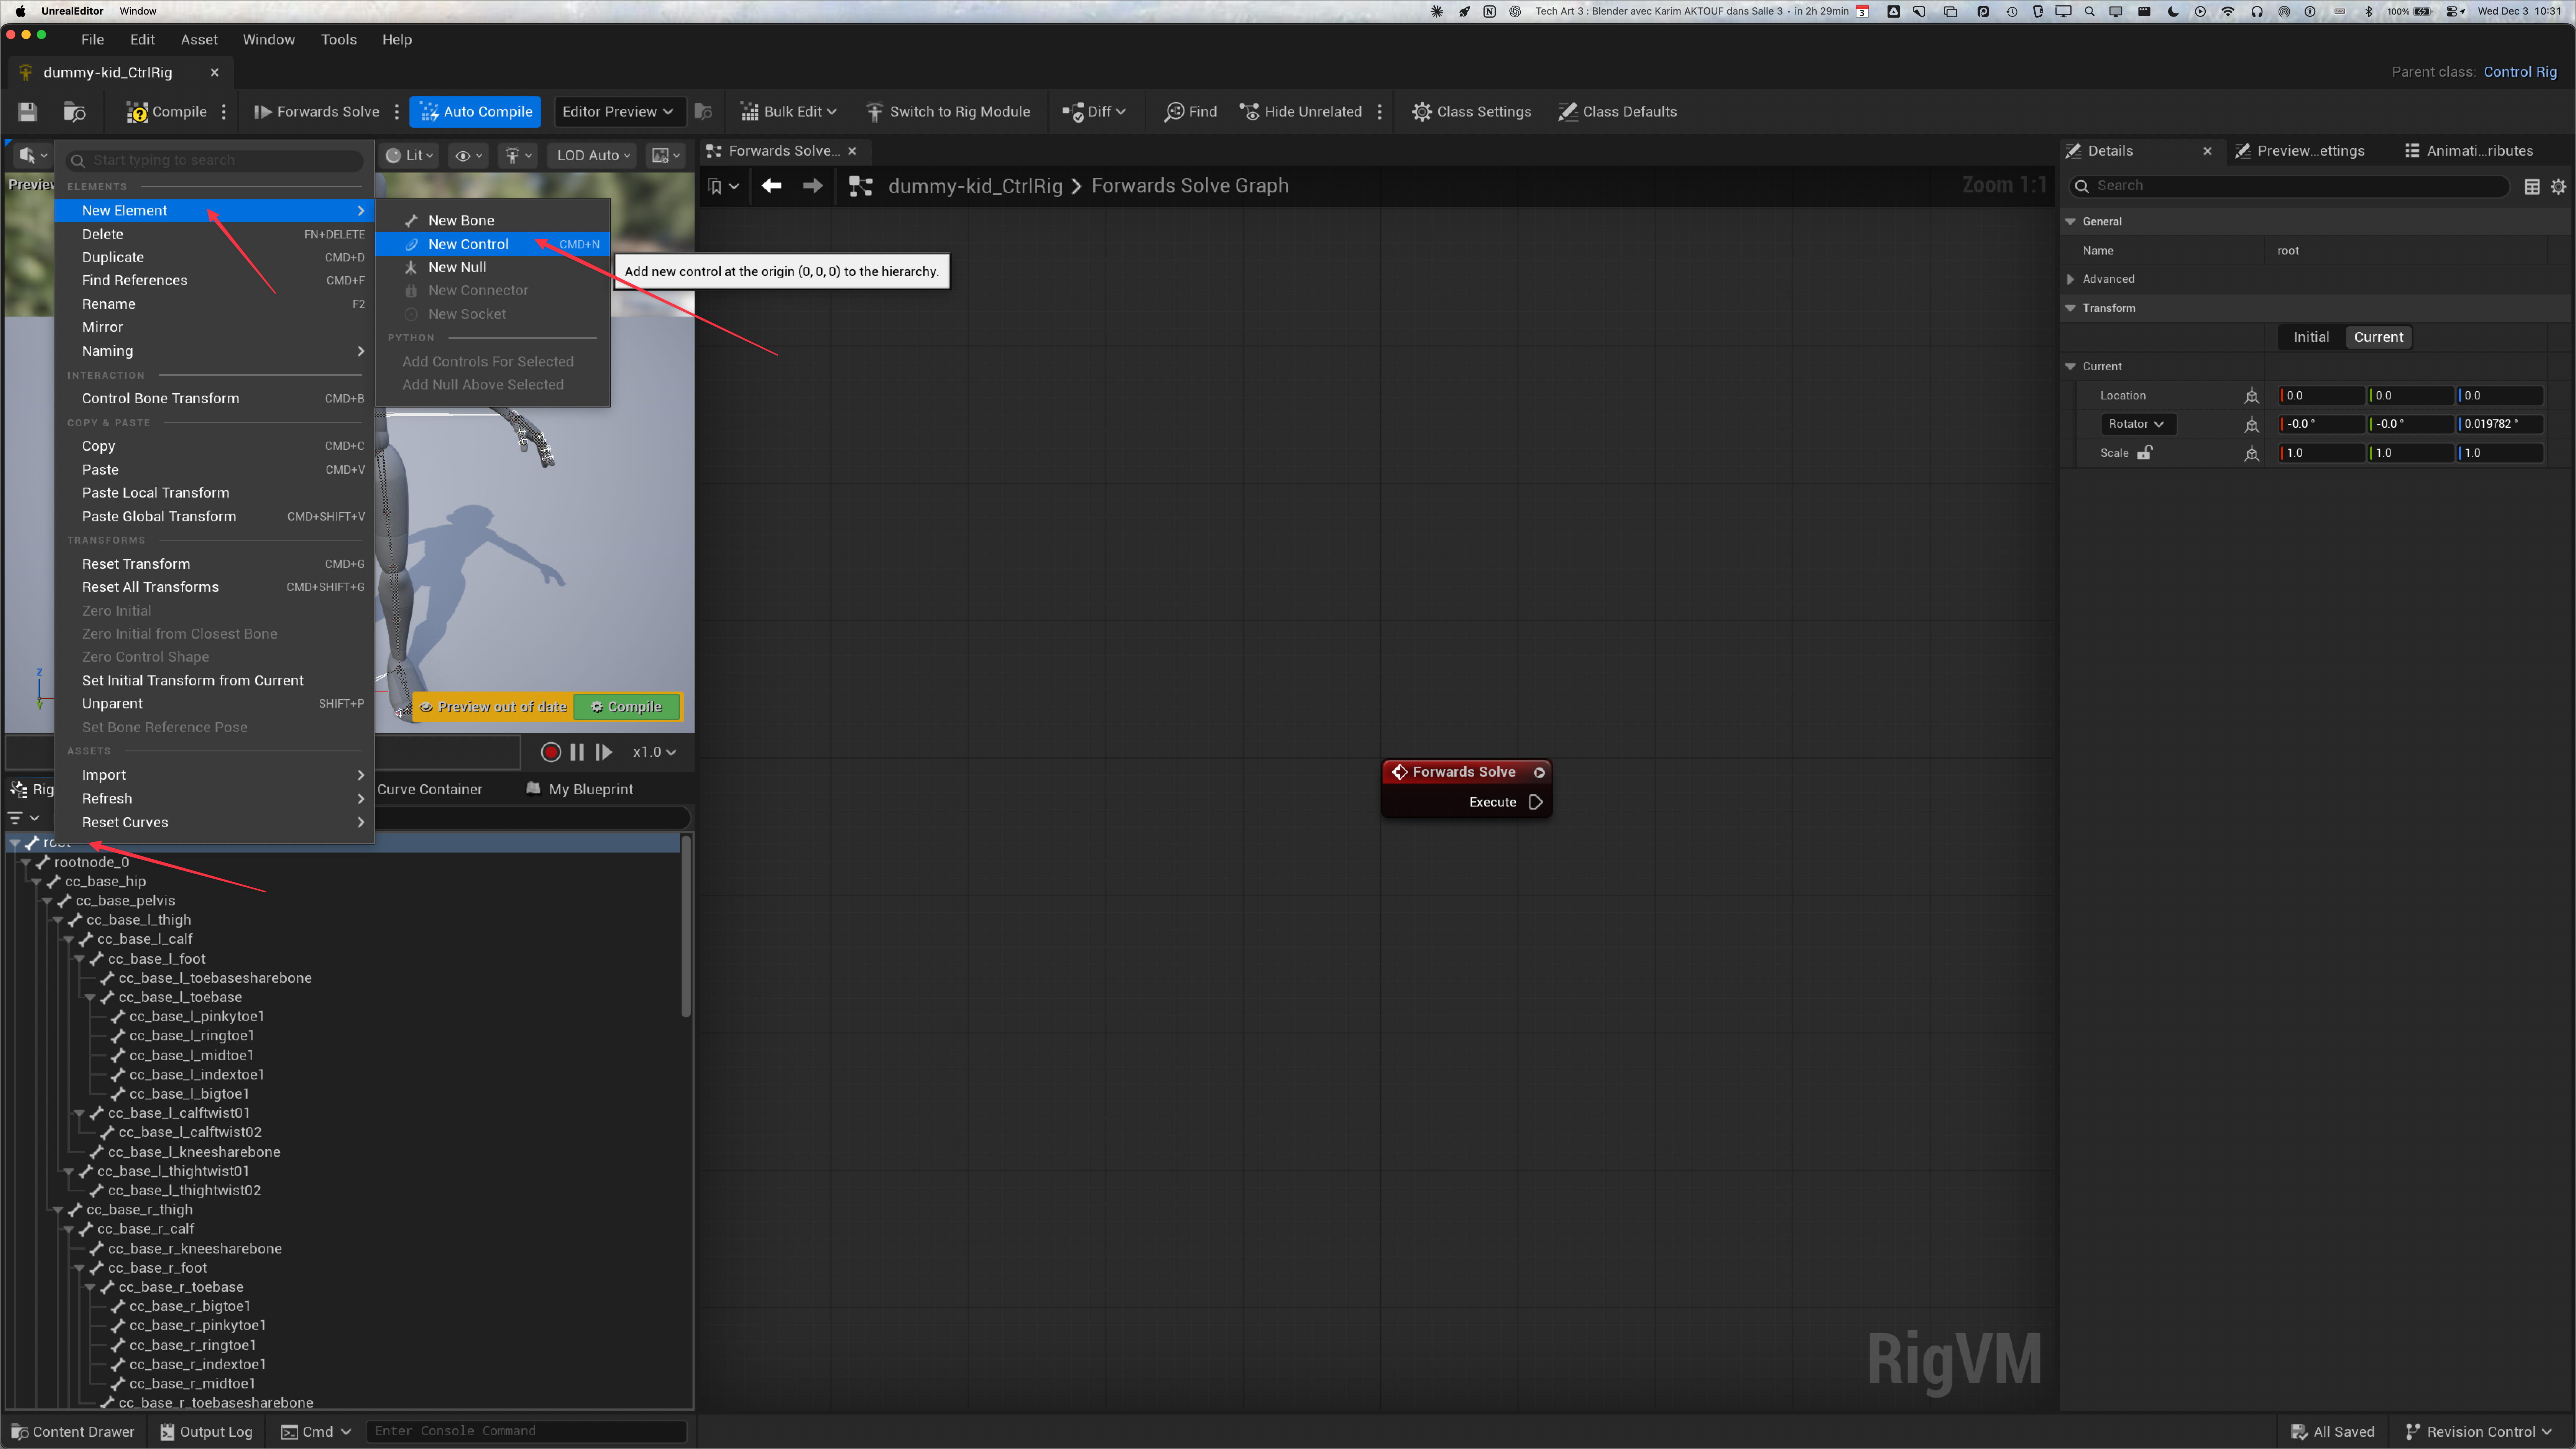Click the Compile toolbar button

[x=166, y=111]
